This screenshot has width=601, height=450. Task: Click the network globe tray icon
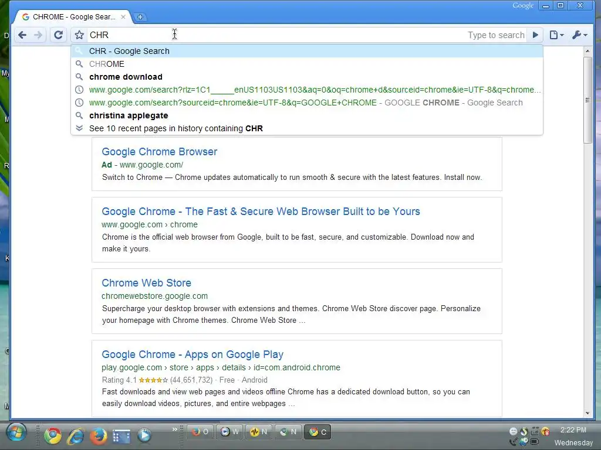pos(524,442)
